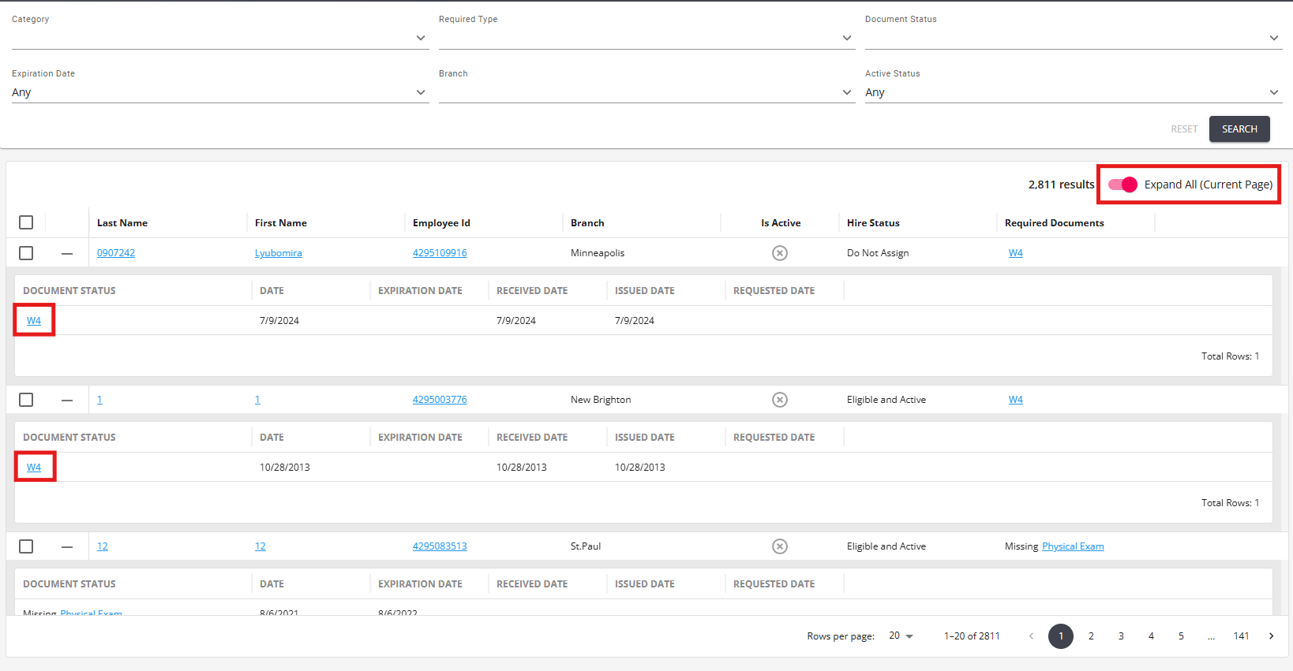The image size is (1293, 671).
Task: Select the checkbox for employee 4295083513
Action: pyautogui.click(x=26, y=546)
